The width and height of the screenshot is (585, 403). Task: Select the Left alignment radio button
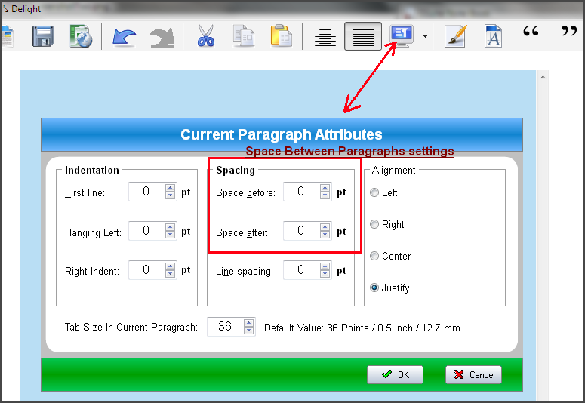click(374, 192)
